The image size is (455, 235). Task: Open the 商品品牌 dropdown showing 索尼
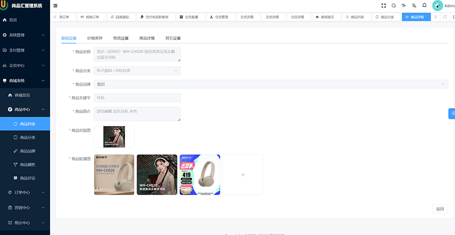coord(271,84)
